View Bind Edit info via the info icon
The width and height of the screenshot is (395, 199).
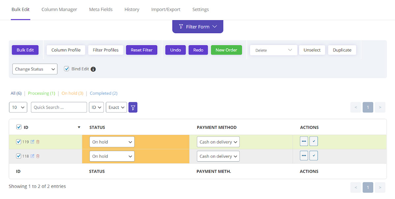tap(93, 69)
